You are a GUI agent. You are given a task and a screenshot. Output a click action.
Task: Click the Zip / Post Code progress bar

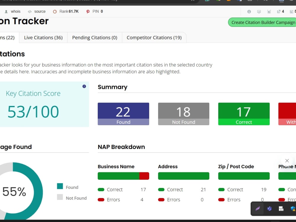pyautogui.click(x=244, y=176)
